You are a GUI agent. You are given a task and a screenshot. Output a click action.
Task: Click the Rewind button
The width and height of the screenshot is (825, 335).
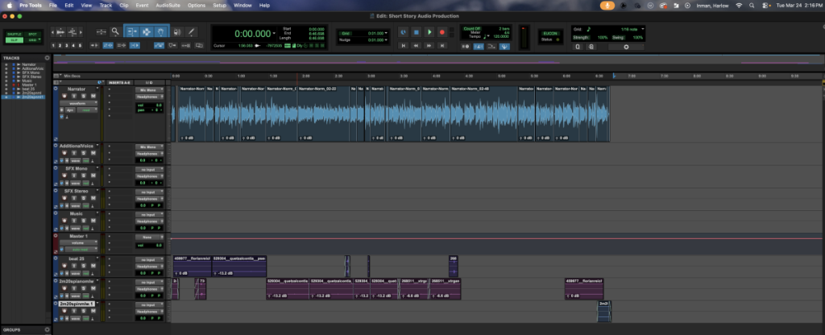tap(417, 46)
